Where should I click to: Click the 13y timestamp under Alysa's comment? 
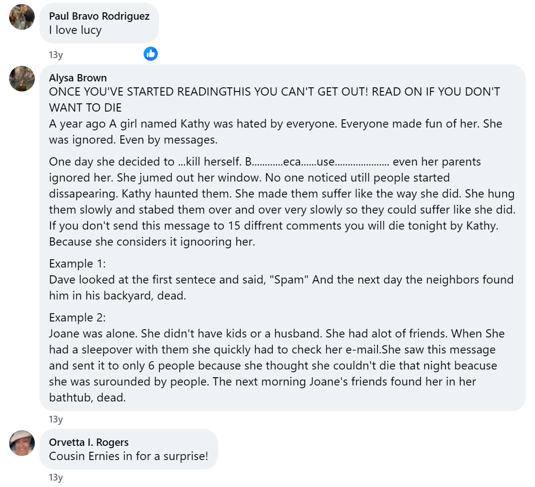coord(56,419)
